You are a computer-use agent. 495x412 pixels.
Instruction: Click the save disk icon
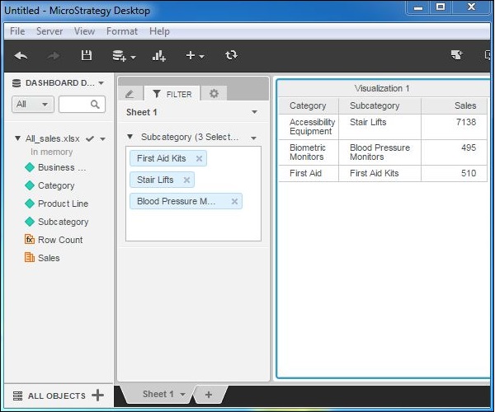[x=86, y=56]
